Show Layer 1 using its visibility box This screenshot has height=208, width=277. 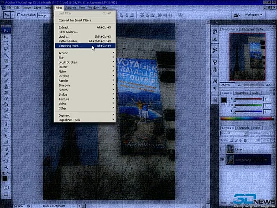[x=222, y=149]
